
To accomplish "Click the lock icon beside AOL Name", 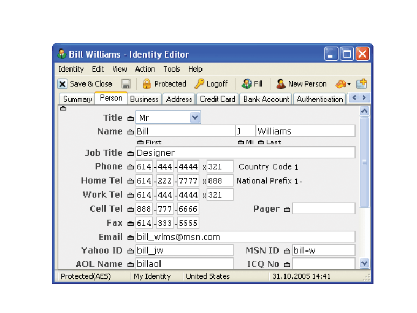I will pyautogui.click(x=130, y=265).
